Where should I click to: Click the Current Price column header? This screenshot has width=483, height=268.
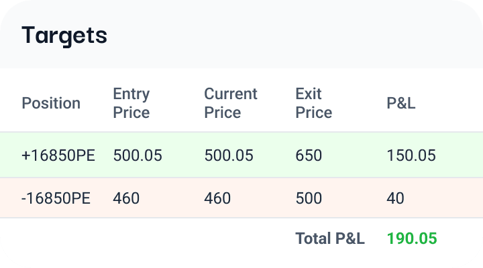(x=231, y=103)
